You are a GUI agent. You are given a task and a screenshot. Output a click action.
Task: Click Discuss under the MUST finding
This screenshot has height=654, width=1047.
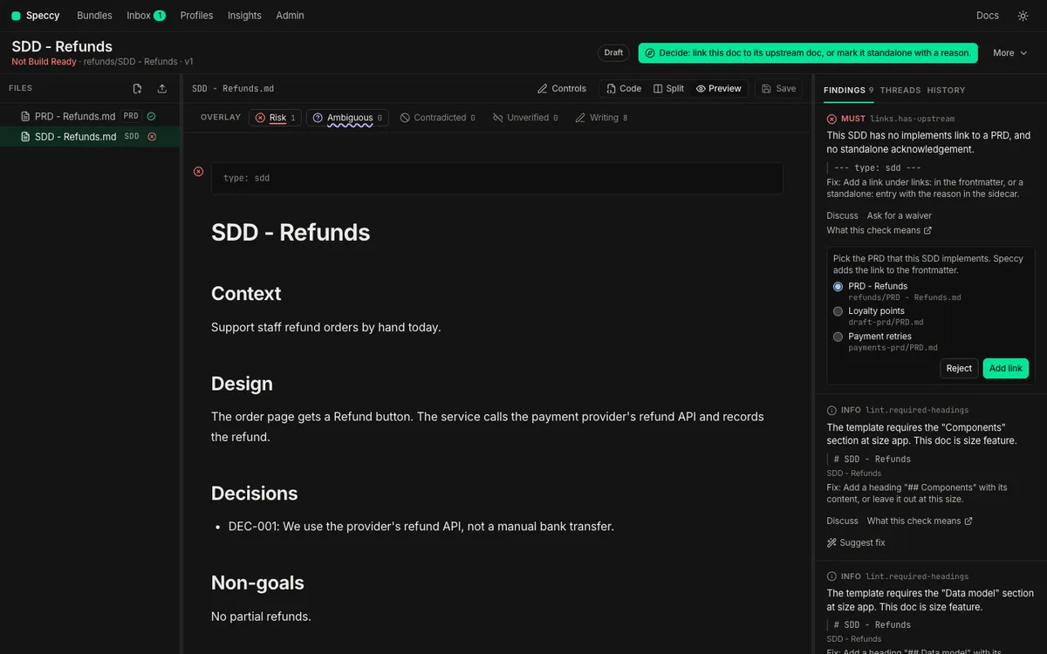point(843,215)
